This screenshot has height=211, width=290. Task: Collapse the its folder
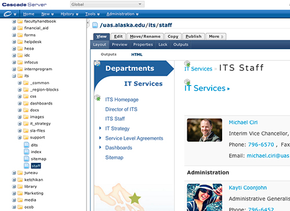pos(14,76)
